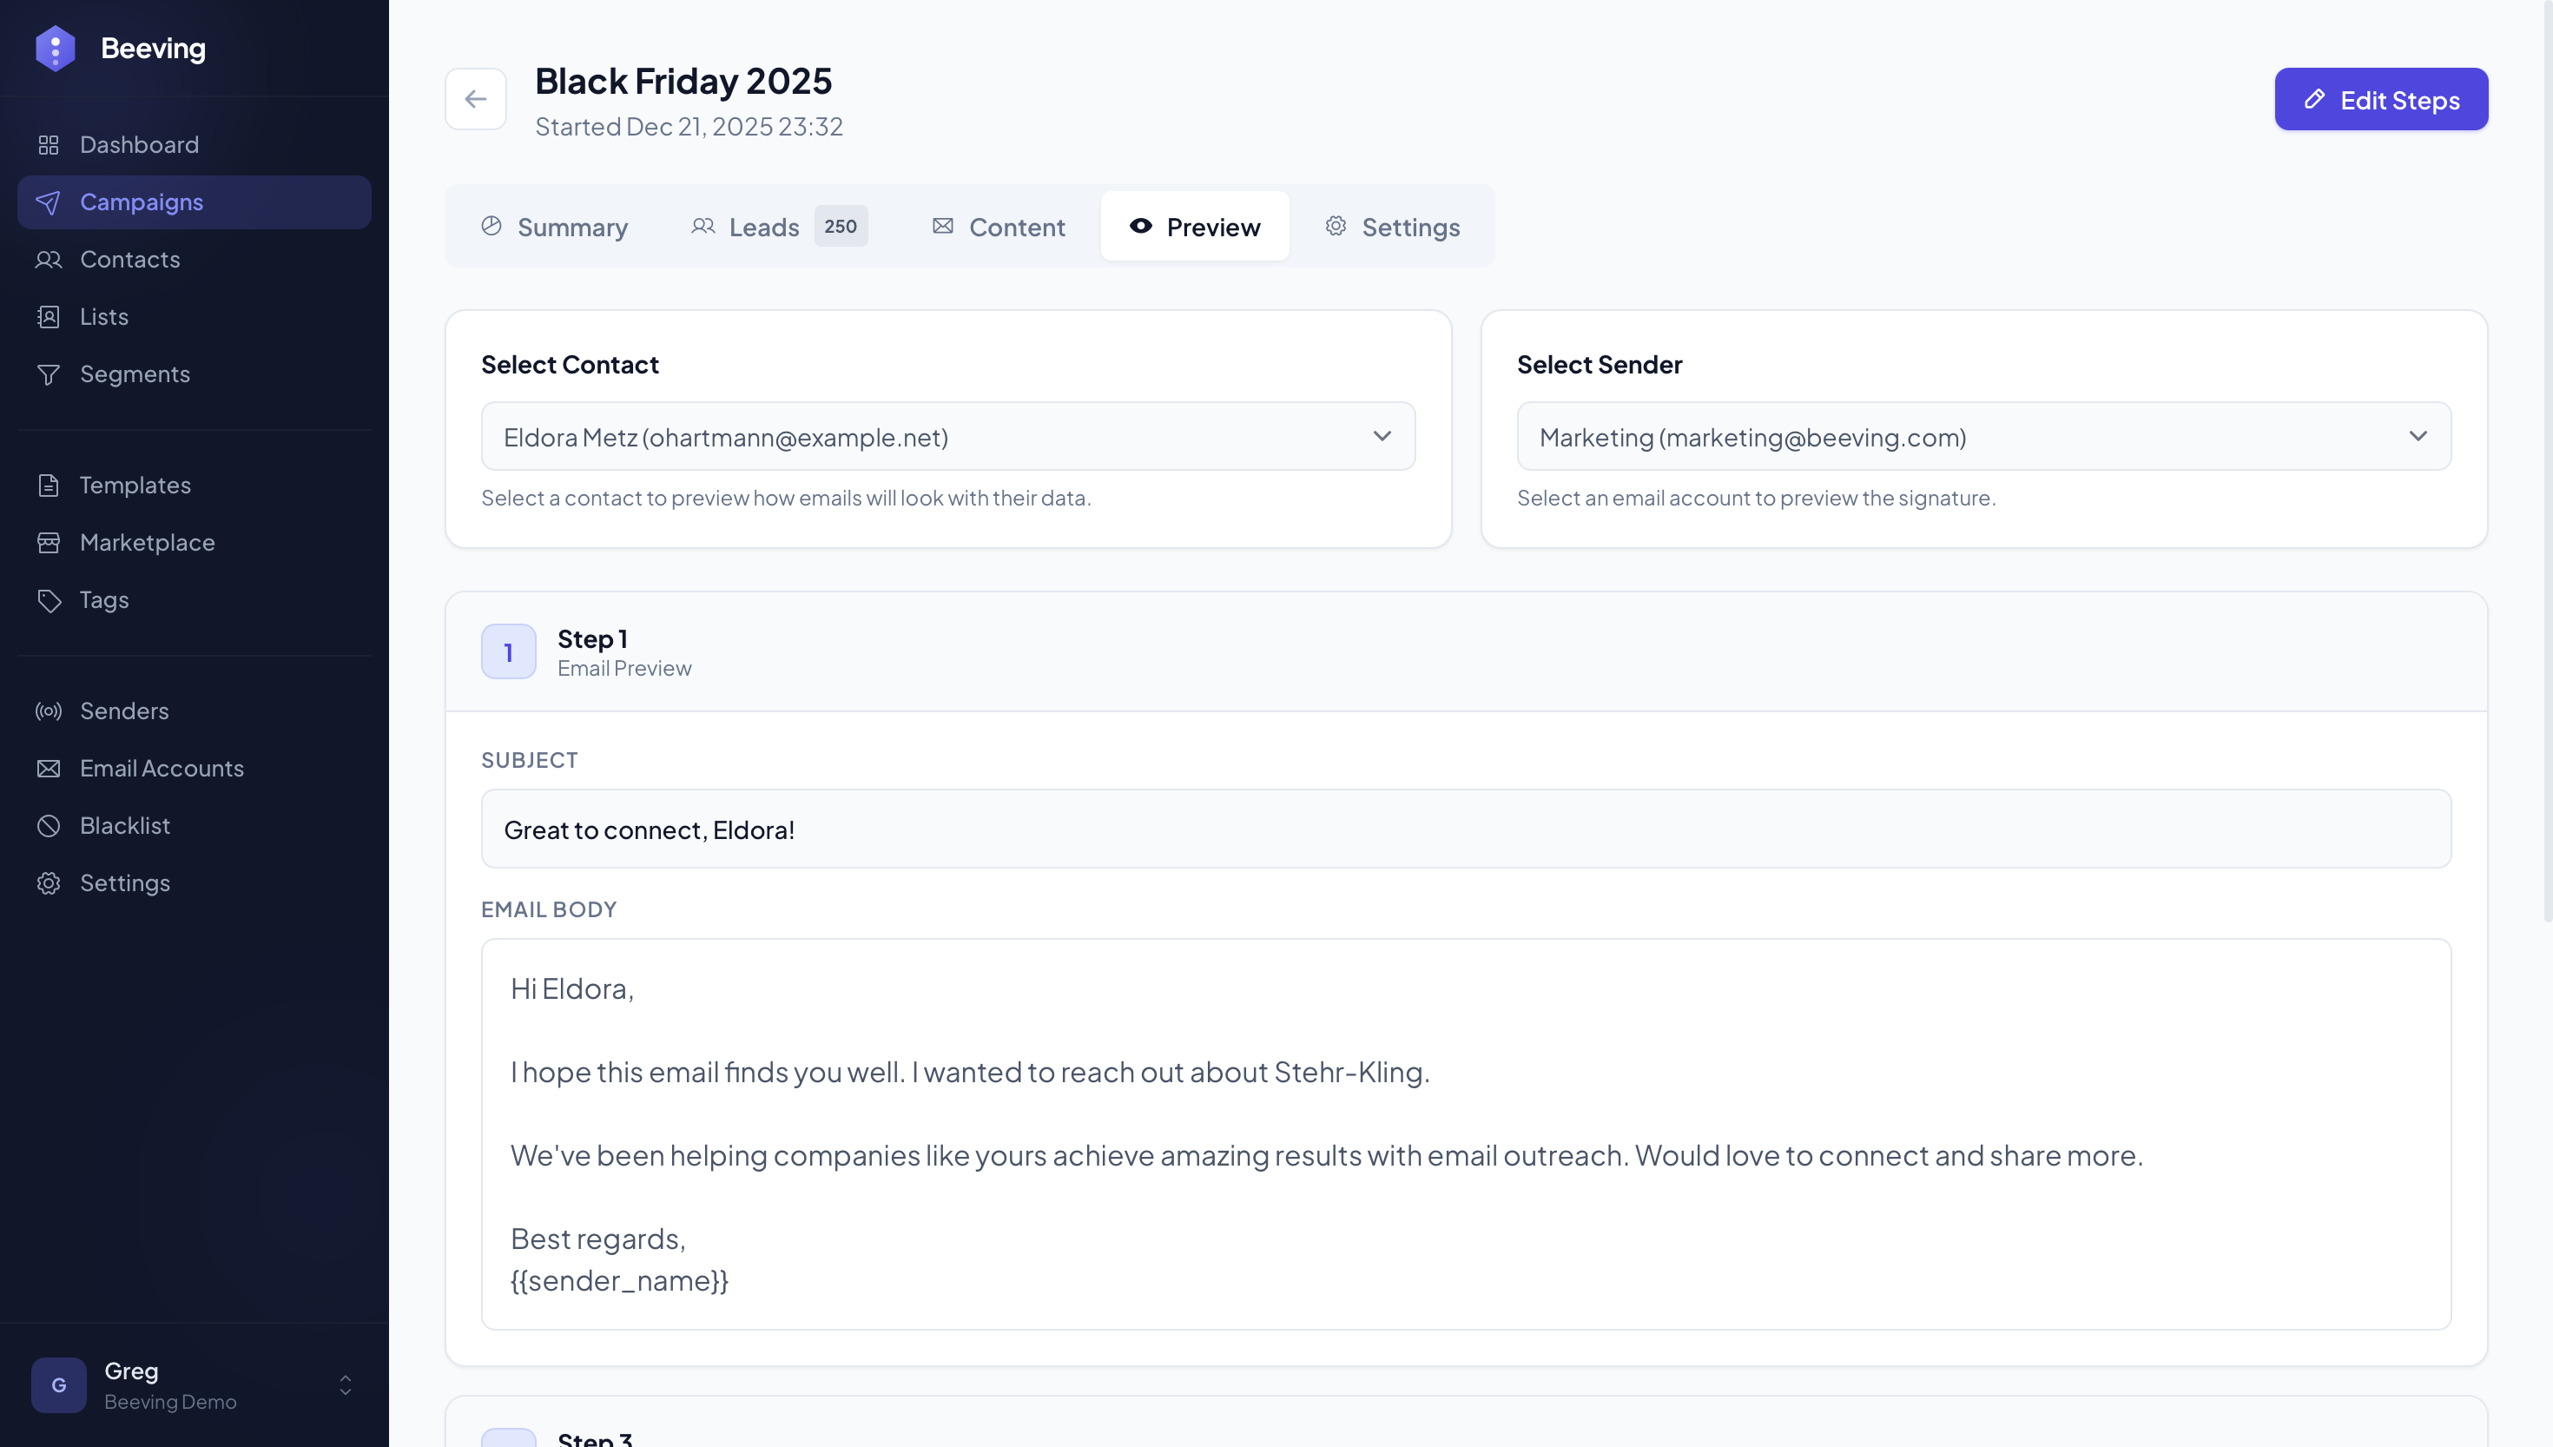Select the Preview tab eye toggle
2553x1447 pixels.
coord(1140,227)
